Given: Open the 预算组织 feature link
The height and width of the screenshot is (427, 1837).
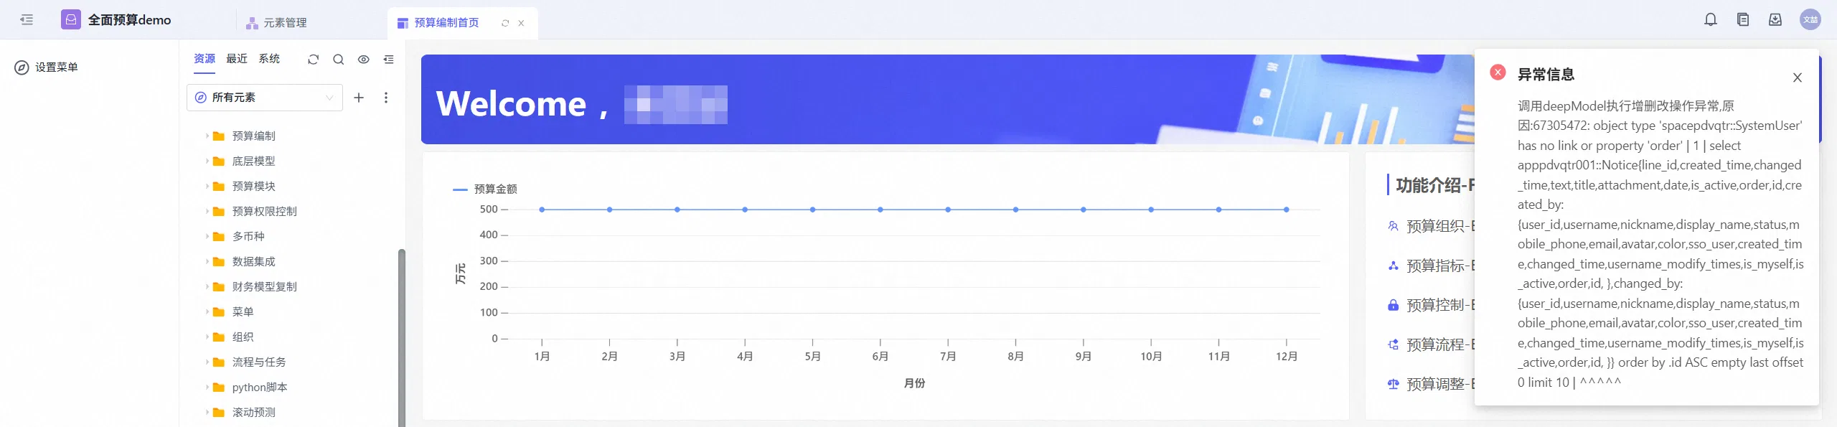Looking at the screenshot, I should point(1440,226).
